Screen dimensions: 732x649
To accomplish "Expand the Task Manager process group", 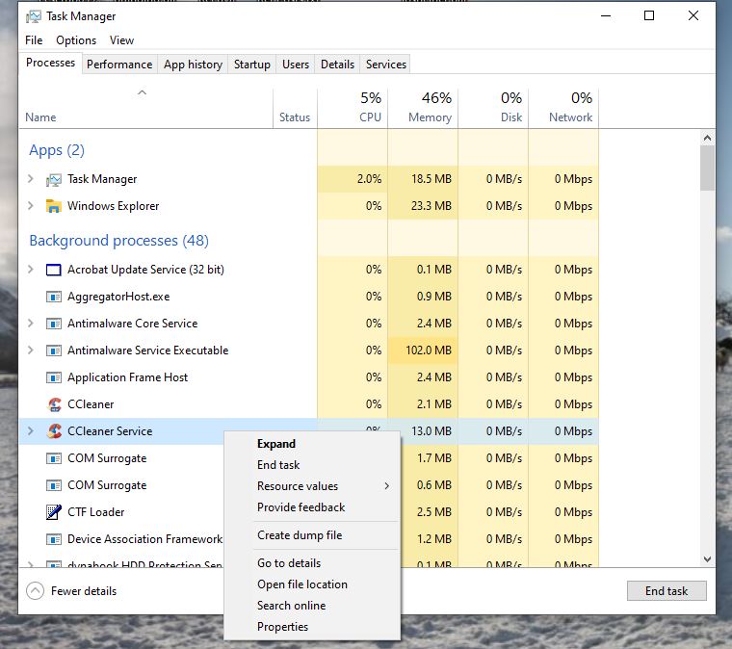I will point(31,179).
